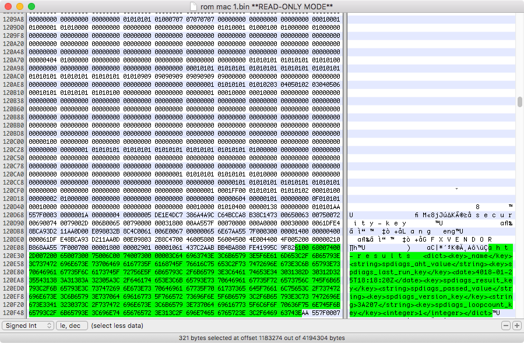Viewport: 524px width, 343px height.
Task: Click the offset label 120EF8
Action: coord(13,296)
